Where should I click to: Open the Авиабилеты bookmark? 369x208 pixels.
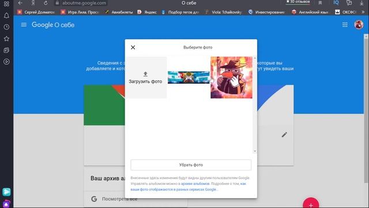pos(119,12)
